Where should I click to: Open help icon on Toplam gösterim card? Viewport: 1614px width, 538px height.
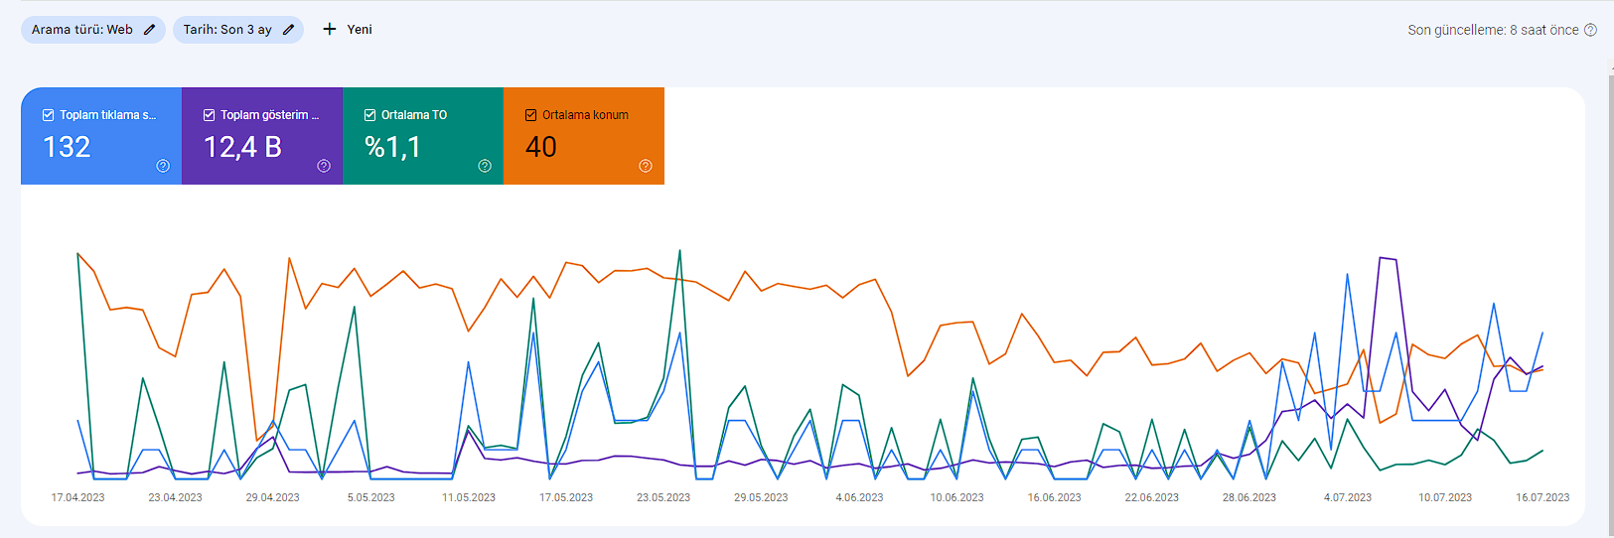(324, 166)
